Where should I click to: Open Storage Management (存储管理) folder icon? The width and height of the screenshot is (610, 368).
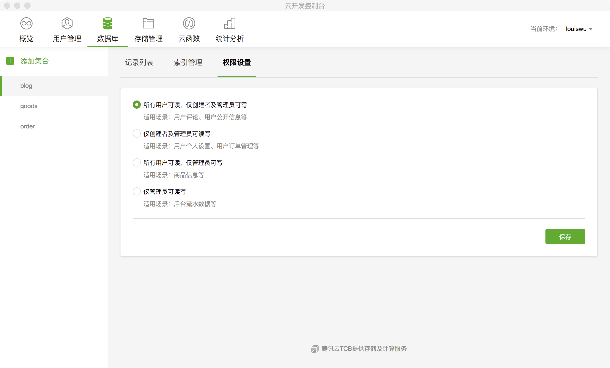pos(148,24)
